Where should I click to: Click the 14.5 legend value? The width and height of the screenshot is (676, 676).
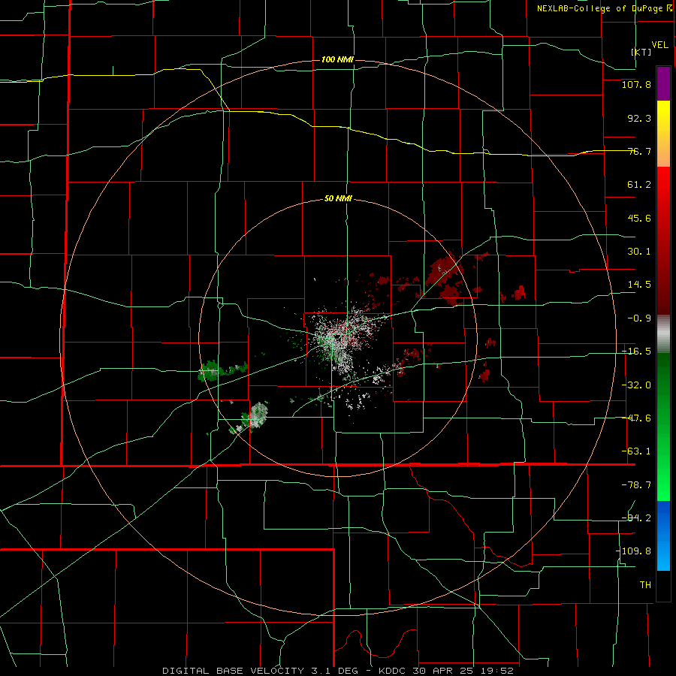click(x=639, y=285)
